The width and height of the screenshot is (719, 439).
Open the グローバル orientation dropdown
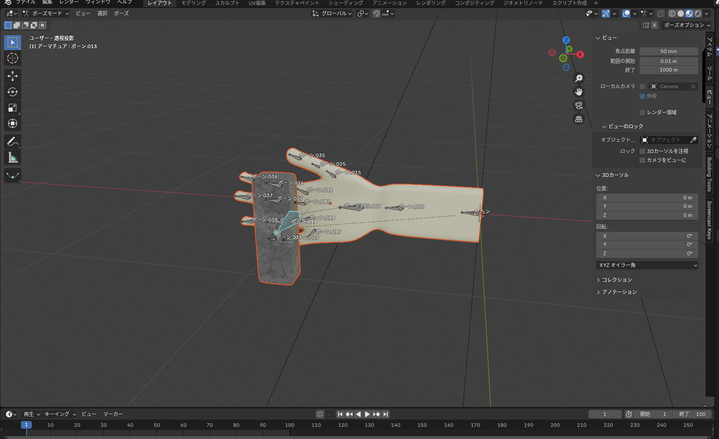[332, 14]
